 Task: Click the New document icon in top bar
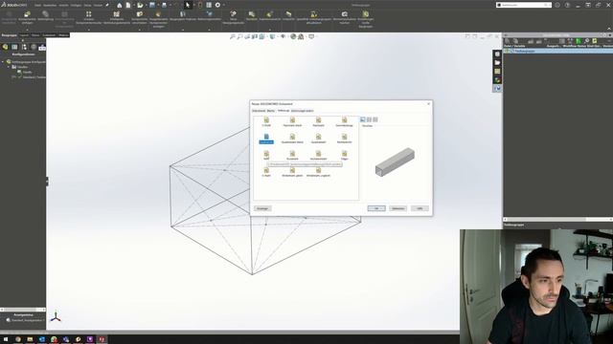pos(128,5)
